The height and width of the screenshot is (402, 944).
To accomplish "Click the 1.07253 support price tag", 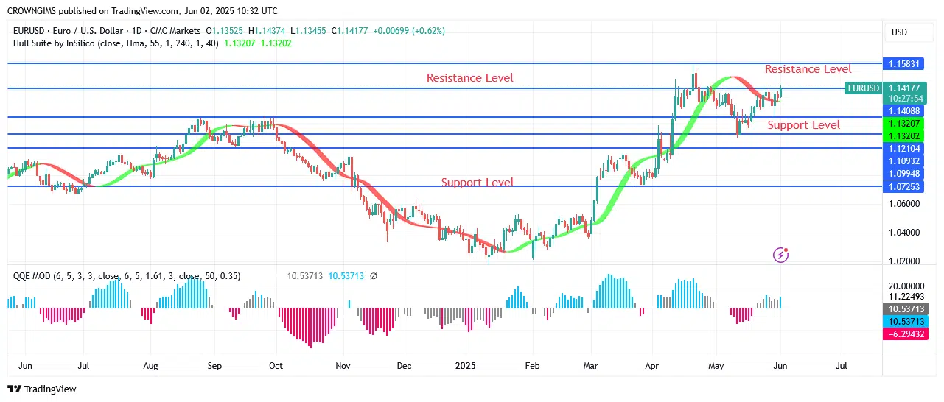I will coord(903,187).
